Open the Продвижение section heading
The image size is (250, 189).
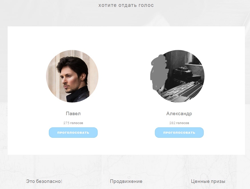pyautogui.click(x=126, y=181)
